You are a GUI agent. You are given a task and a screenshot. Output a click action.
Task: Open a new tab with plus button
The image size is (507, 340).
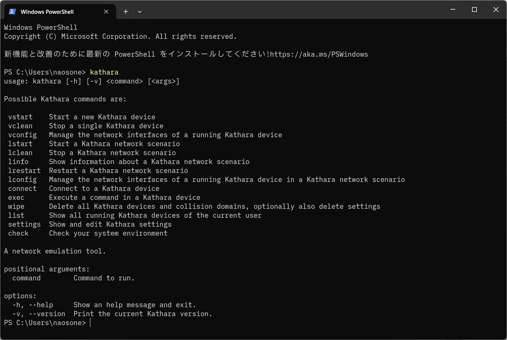click(126, 11)
